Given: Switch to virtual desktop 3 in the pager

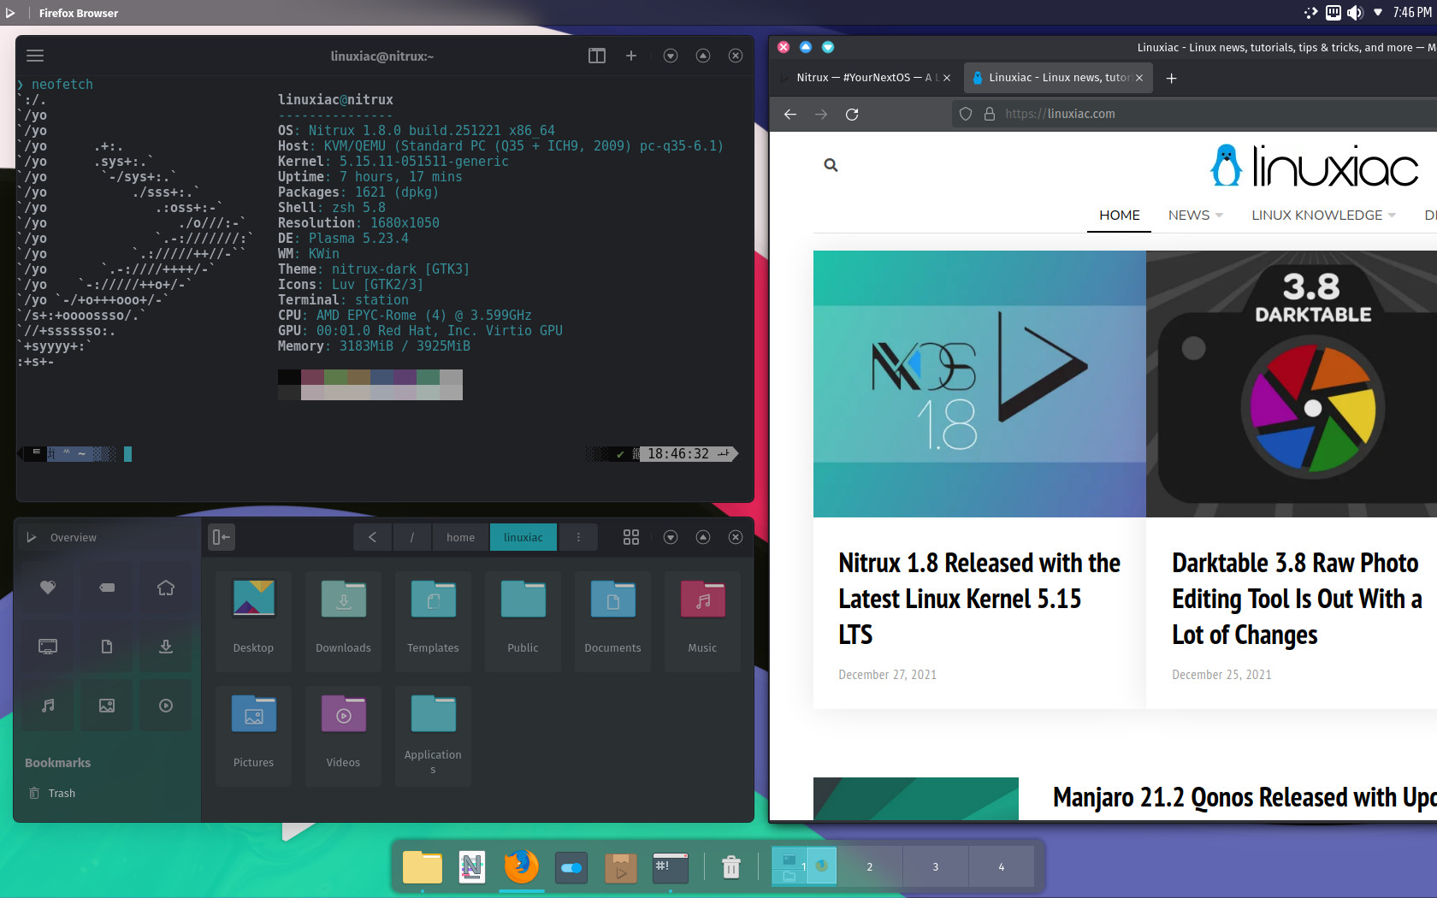Looking at the screenshot, I should 936,866.
